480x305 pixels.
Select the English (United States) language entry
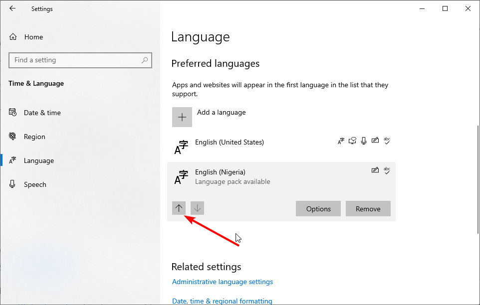click(x=281, y=147)
